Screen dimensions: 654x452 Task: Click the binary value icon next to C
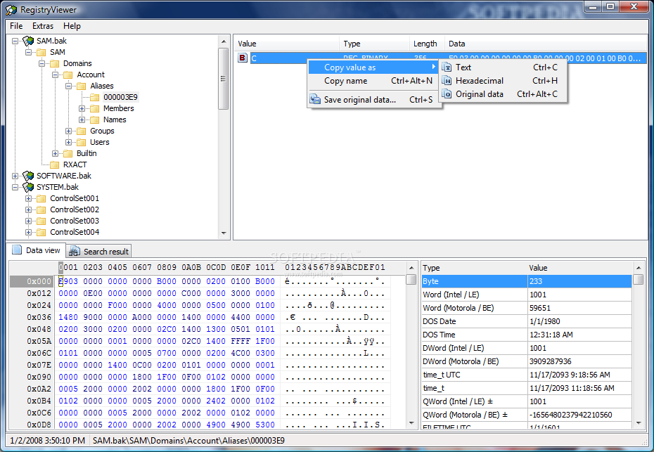(x=243, y=58)
